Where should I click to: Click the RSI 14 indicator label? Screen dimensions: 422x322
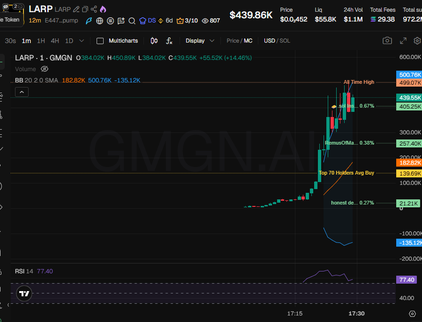click(24, 271)
